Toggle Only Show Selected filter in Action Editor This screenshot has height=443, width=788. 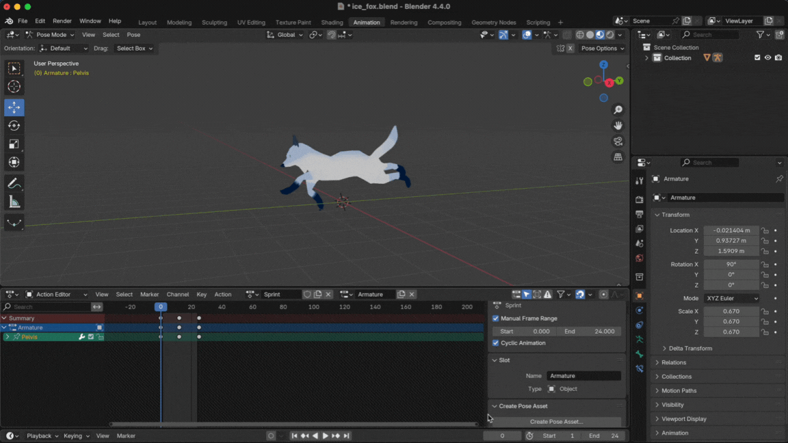pos(527,295)
